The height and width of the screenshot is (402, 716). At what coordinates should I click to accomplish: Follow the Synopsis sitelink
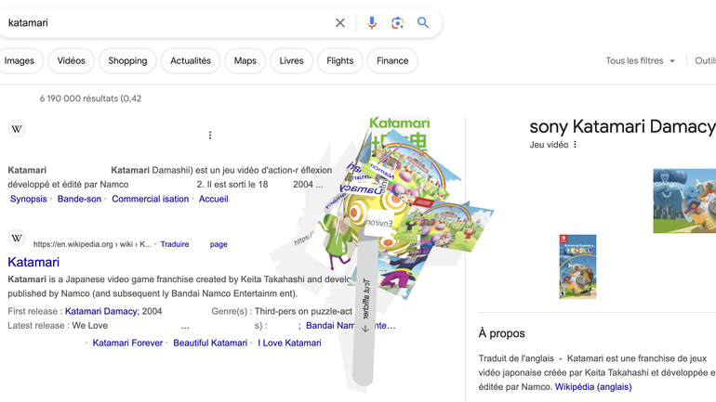pyautogui.click(x=29, y=199)
